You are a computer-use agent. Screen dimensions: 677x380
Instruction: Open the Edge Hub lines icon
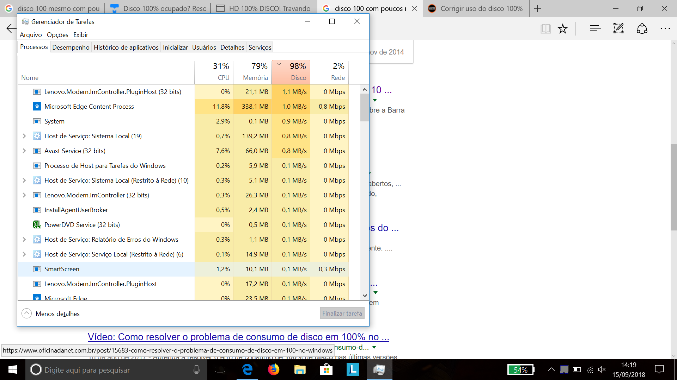(595, 28)
